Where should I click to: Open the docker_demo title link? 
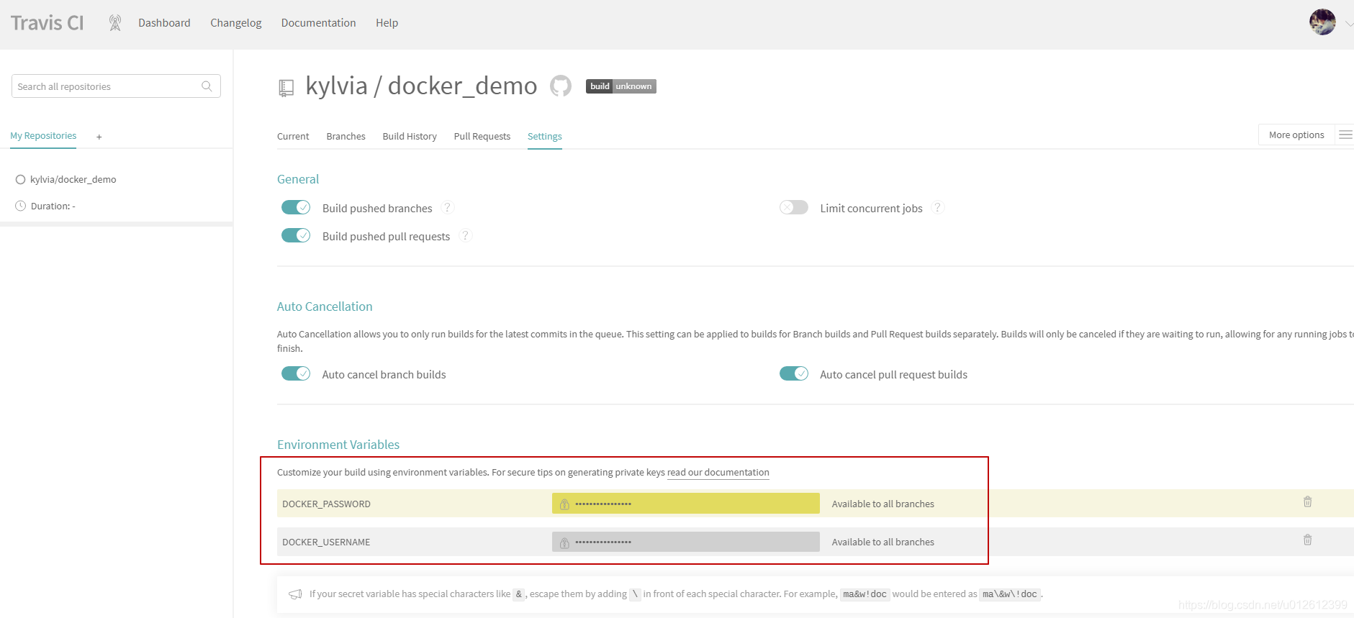[462, 86]
